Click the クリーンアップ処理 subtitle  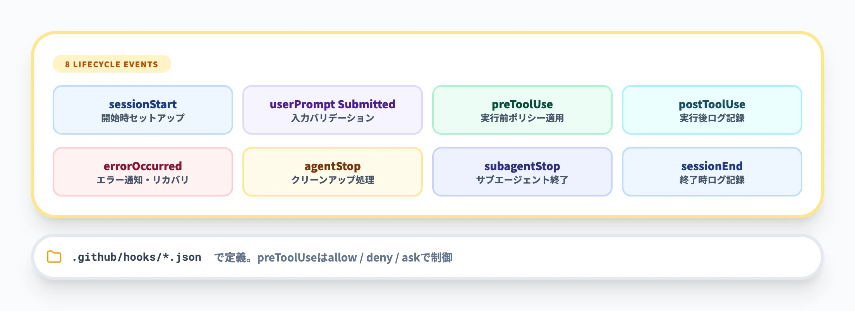[332, 180]
